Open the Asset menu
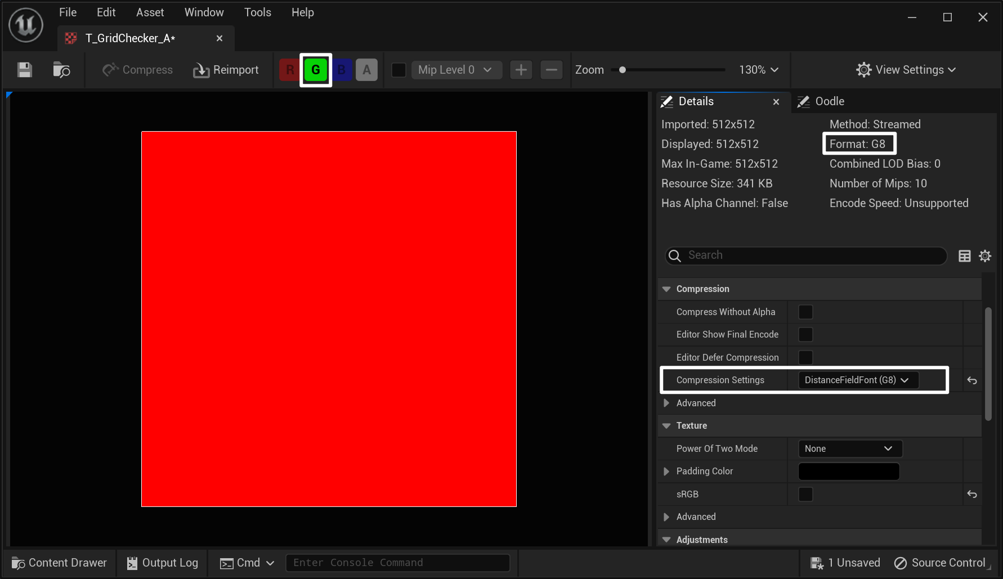Screen dimensions: 1003x579 (x=150, y=12)
